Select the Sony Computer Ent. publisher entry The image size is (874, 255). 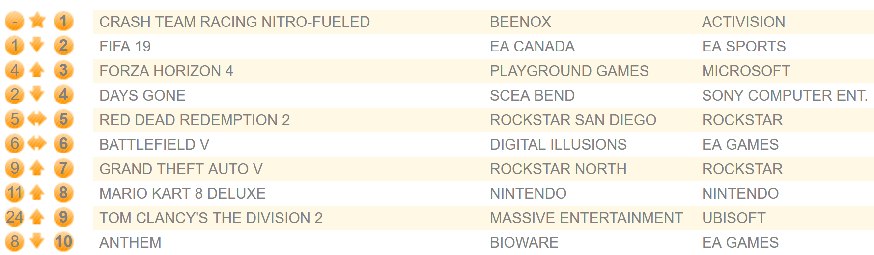(785, 96)
